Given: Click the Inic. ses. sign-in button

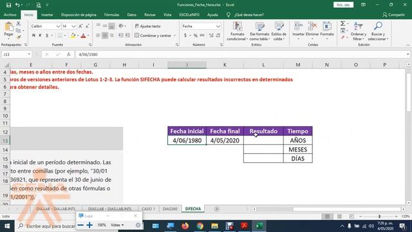Looking at the screenshot, I should [343, 5].
